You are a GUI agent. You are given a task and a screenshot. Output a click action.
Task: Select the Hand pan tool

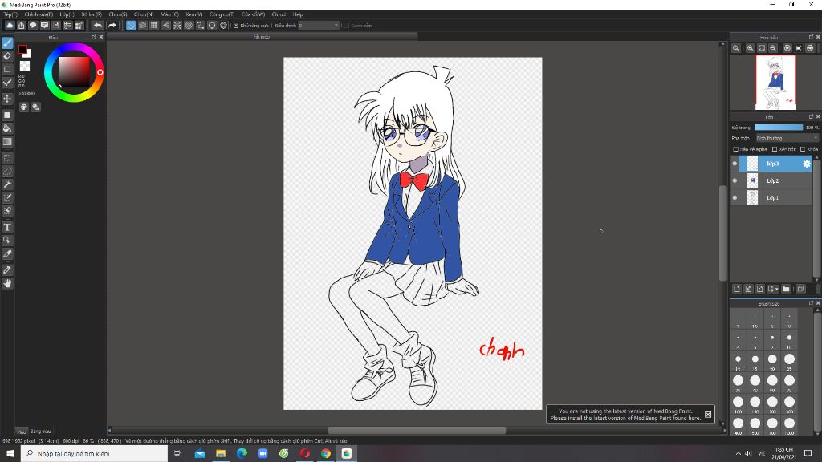7,283
